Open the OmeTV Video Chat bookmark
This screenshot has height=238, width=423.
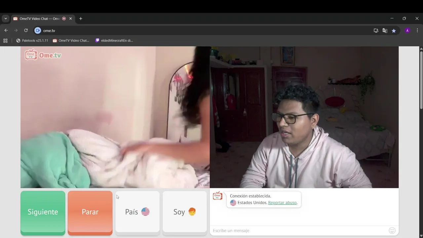[71, 40]
